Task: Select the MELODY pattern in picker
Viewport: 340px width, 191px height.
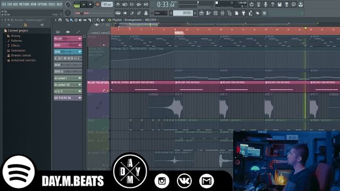Action: pyautogui.click(x=67, y=39)
